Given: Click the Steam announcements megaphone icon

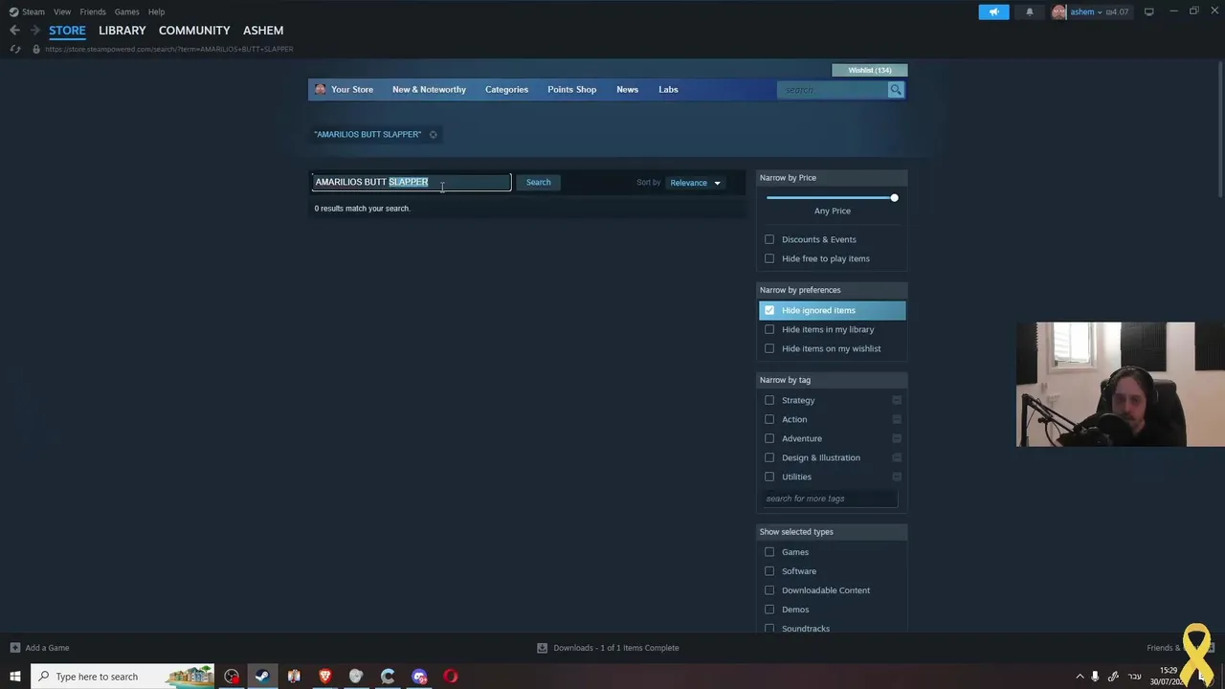Looking at the screenshot, I should pos(993,11).
